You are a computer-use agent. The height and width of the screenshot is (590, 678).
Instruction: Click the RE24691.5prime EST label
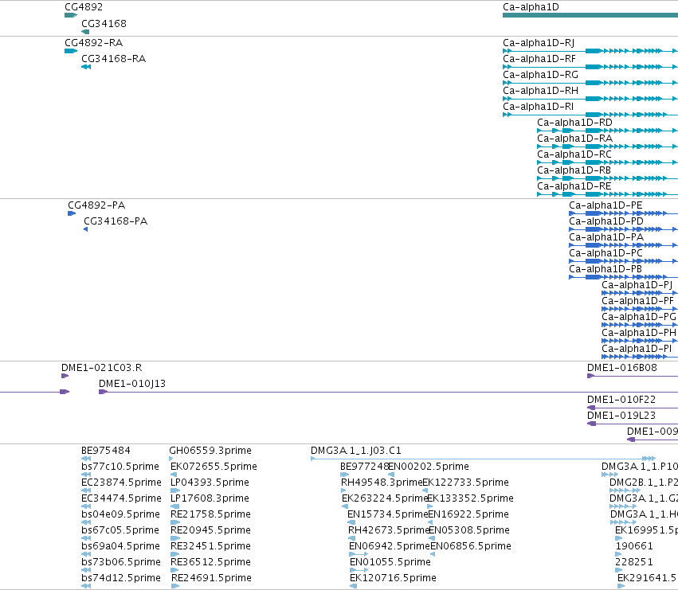pos(211,578)
